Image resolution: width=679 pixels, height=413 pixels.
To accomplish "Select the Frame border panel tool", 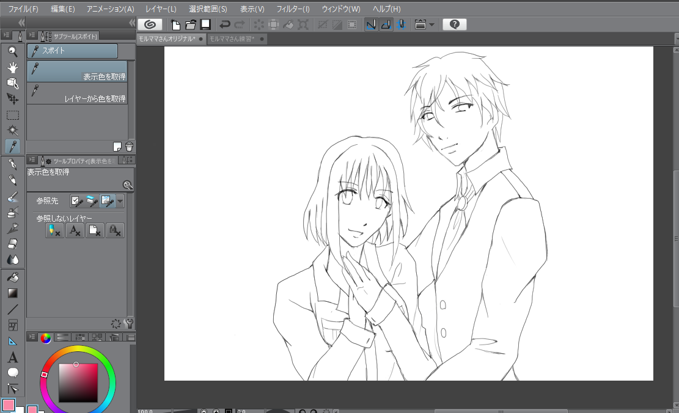I will click(13, 325).
